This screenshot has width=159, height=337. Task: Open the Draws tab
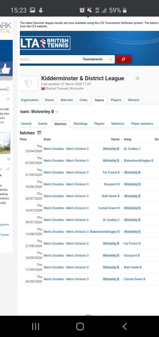click(50, 100)
